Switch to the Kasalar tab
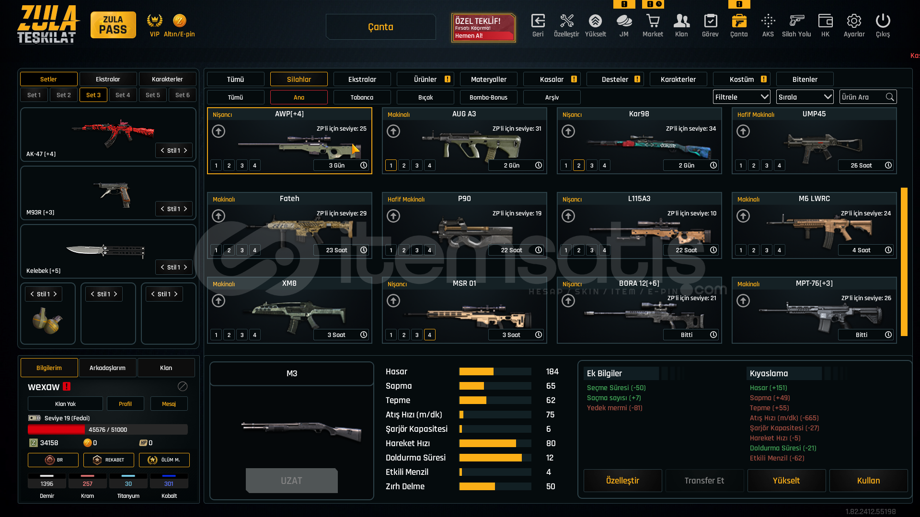920x517 pixels. pos(552,79)
